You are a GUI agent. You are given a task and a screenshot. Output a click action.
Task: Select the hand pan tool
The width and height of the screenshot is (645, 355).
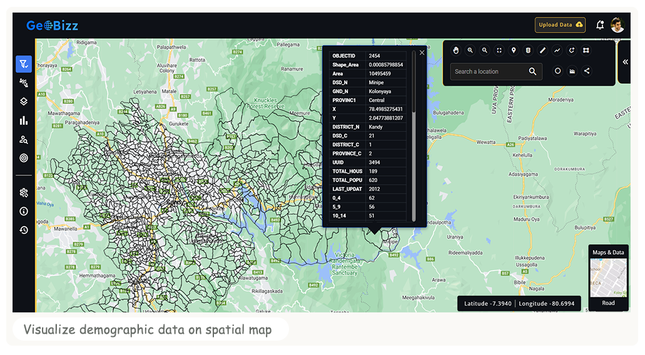(456, 50)
